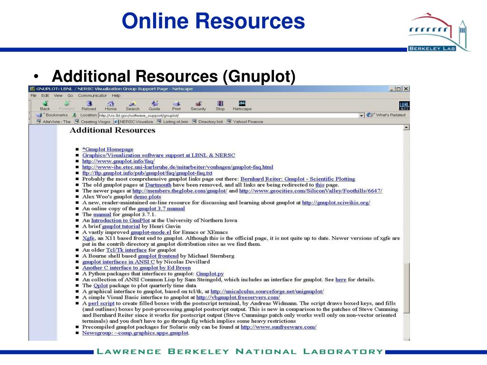
Task: Open Search from the toolbar
Action: click(x=133, y=105)
